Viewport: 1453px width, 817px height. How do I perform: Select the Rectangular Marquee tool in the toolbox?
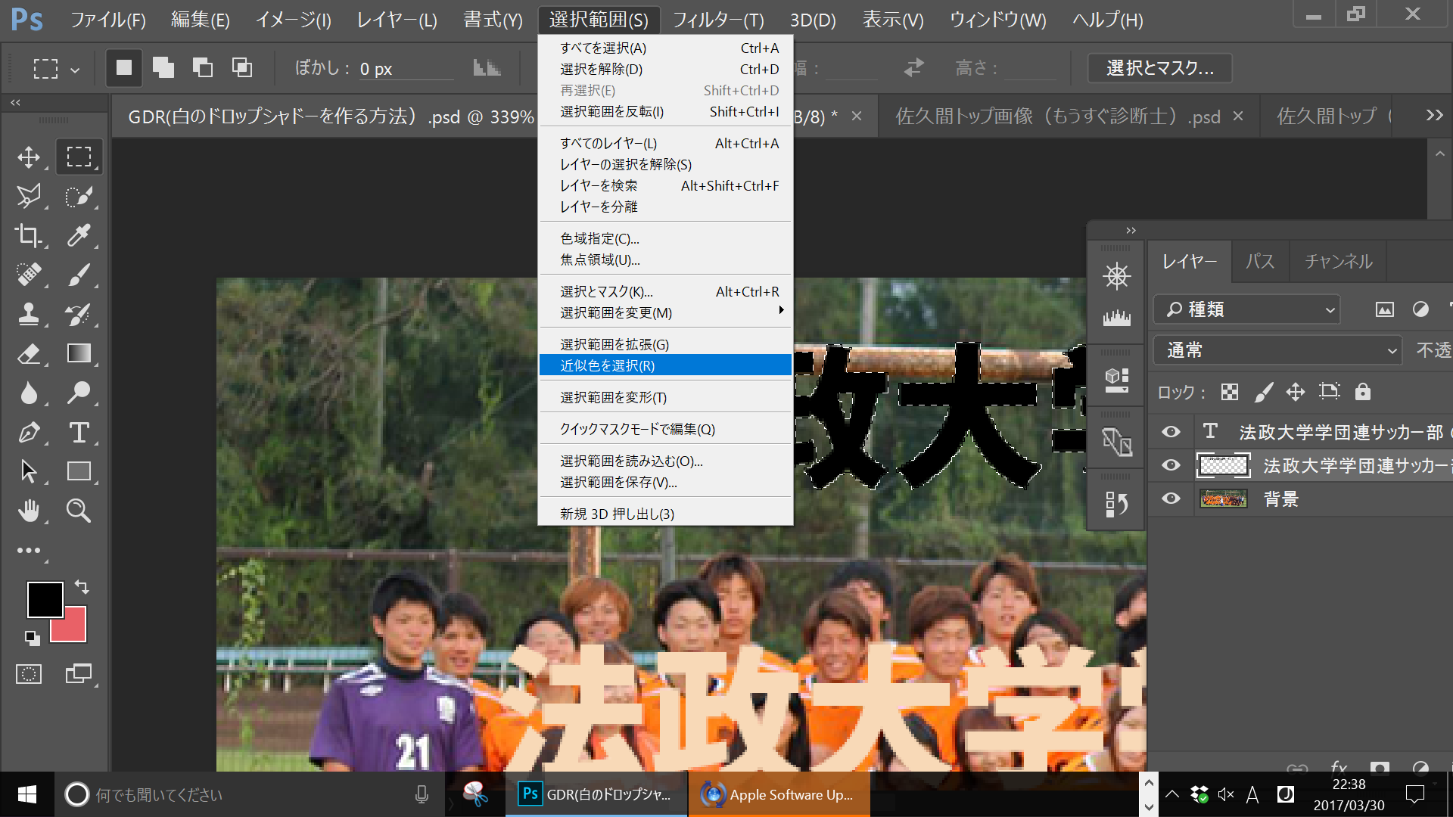coord(79,157)
